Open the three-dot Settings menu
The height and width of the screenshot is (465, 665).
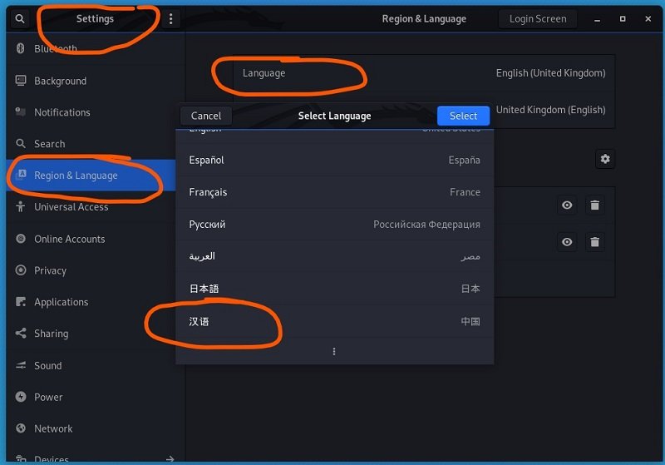click(x=171, y=18)
